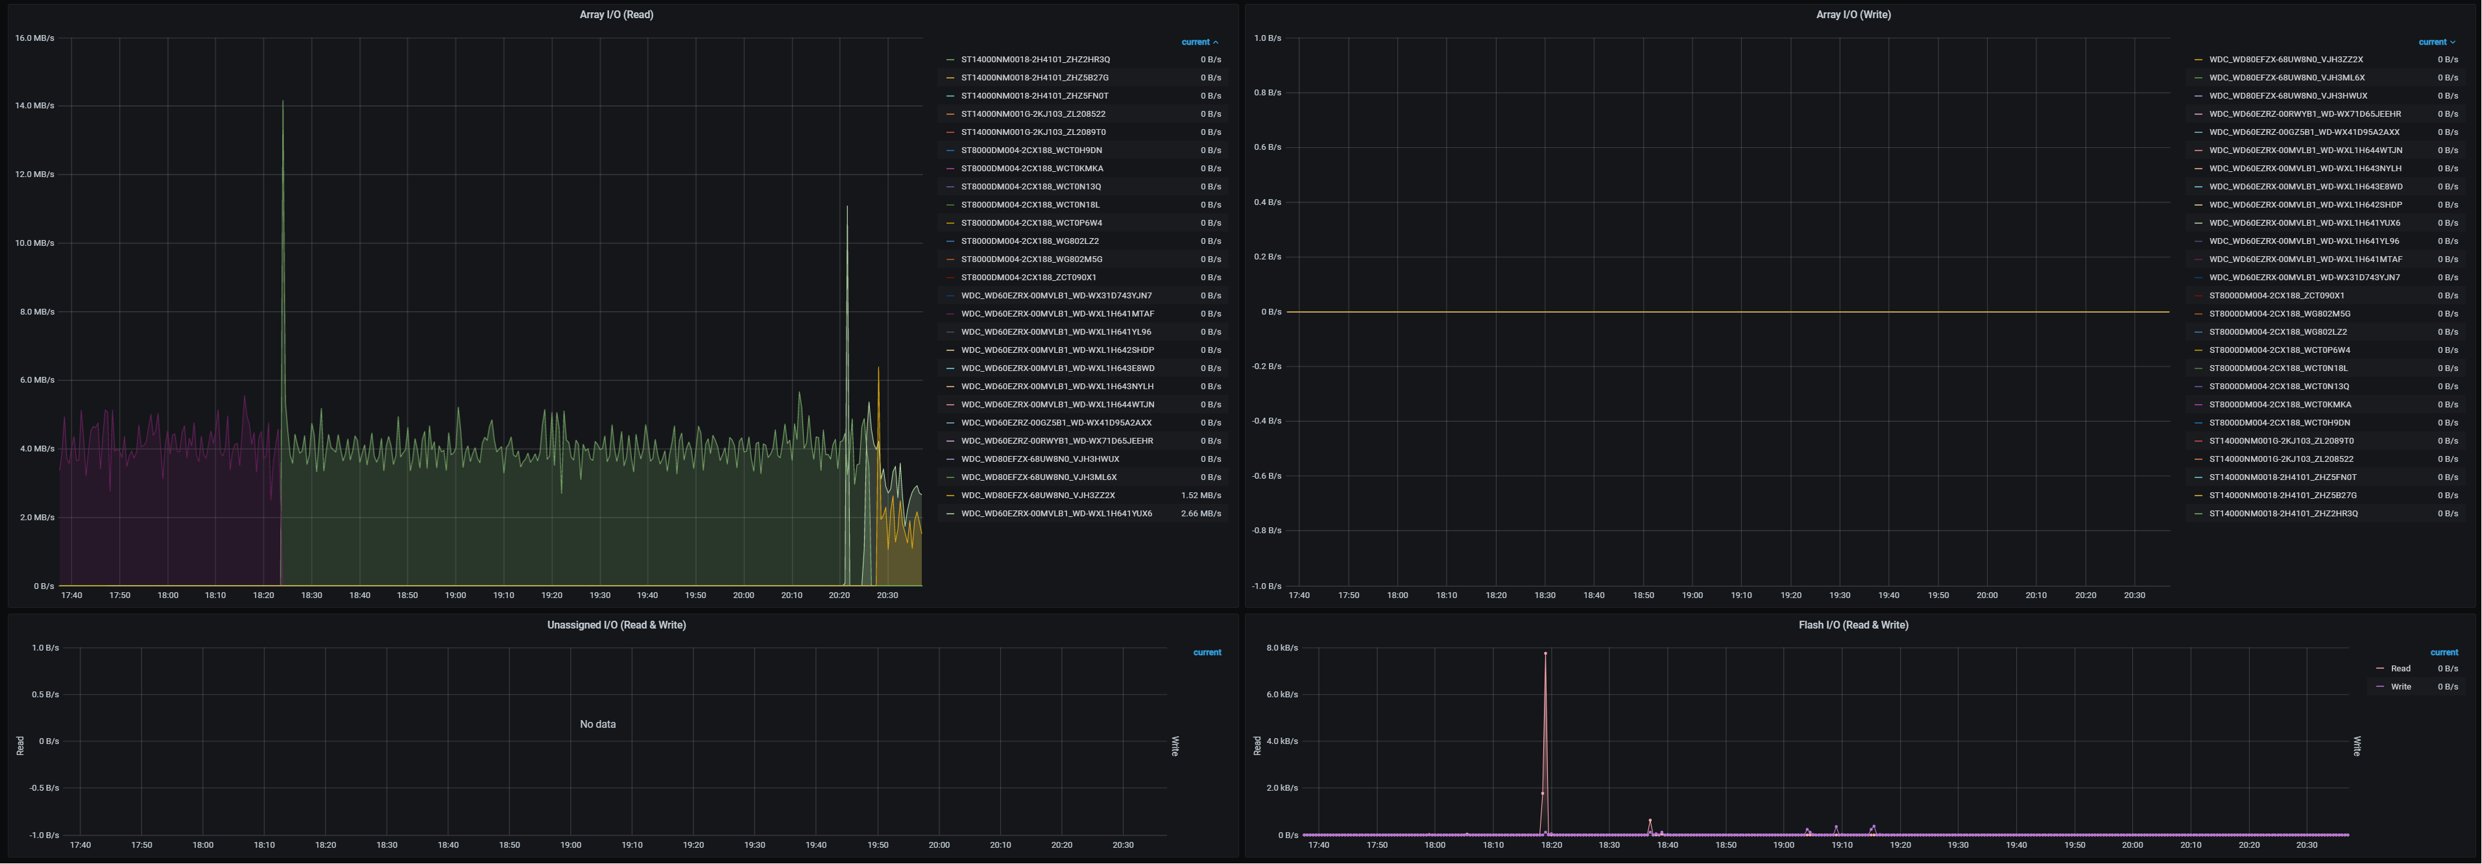Toggle the WDC_WD80EFZX-68UW8N0_VJH3ZZ2X series in Array Write legend

coord(2285,60)
